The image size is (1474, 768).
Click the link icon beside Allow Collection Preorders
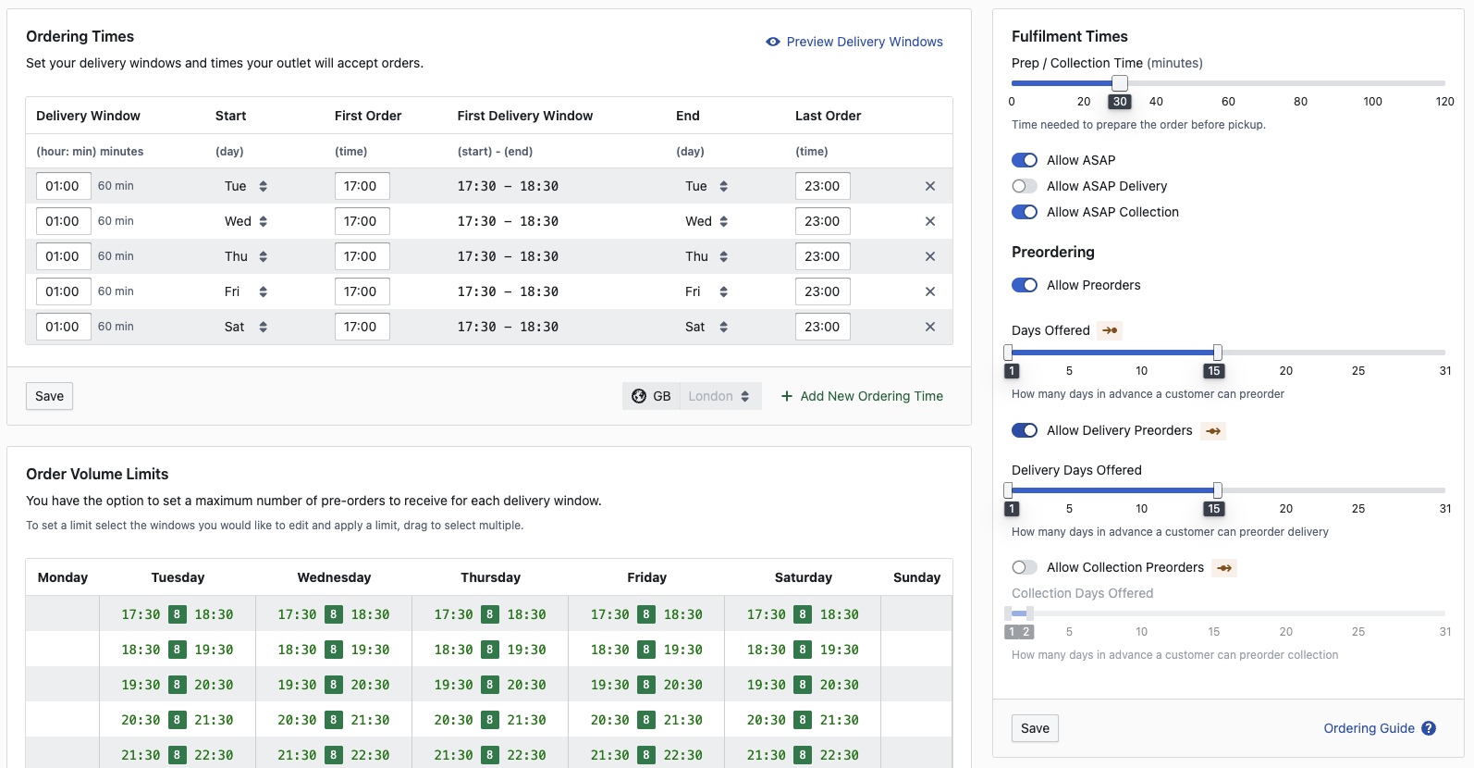coord(1224,568)
